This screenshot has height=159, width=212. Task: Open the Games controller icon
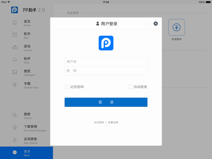pos(15,47)
